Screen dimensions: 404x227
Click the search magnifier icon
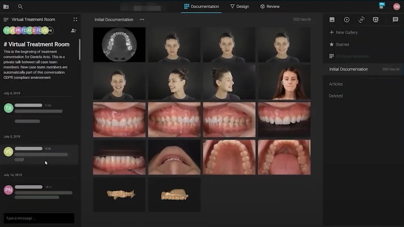tap(20, 6)
